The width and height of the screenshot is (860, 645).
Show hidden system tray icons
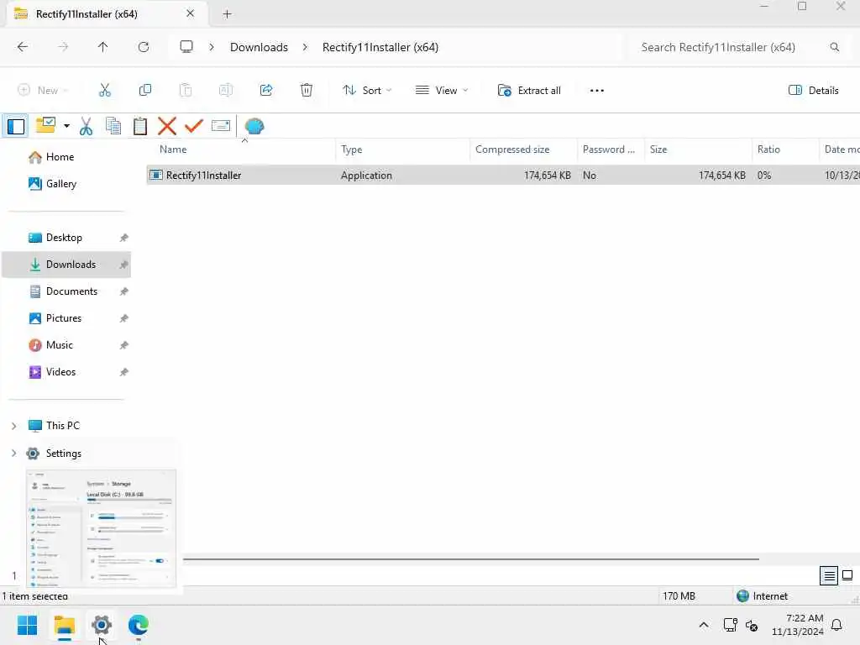click(704, 625)
